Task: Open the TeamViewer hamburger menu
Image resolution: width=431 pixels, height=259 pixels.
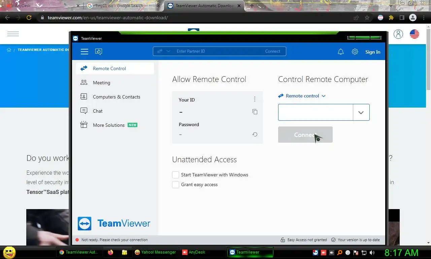Action: [x=85, y=52]
